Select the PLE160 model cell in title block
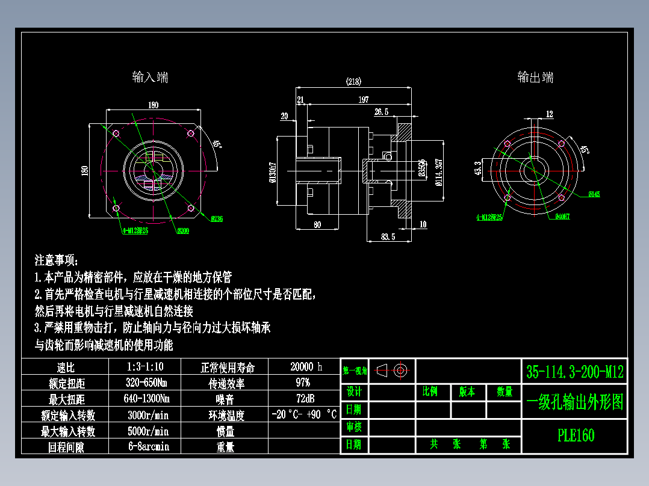 tap(577, 432)
